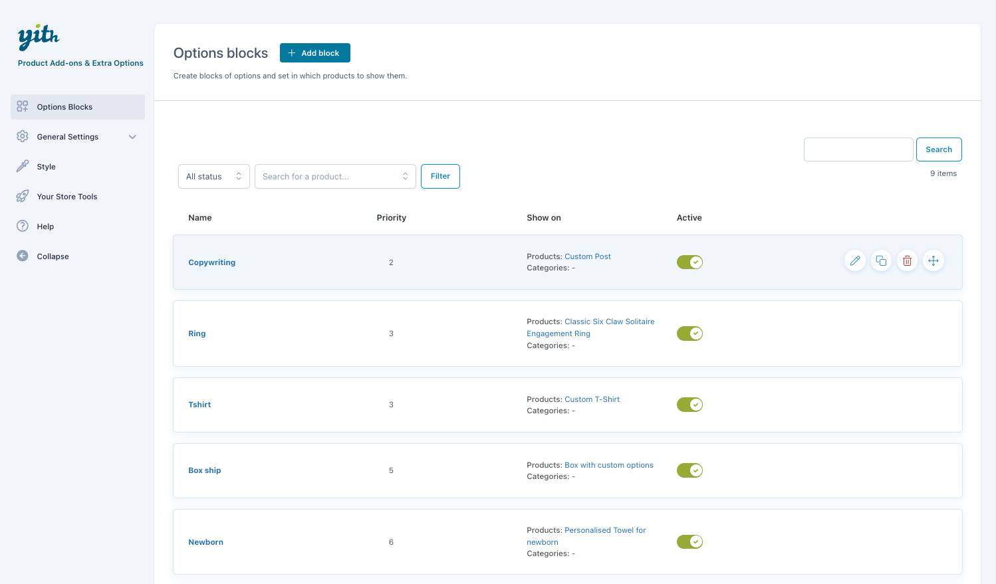
Task: Open the All status dropdown
Action: (213, 177)
